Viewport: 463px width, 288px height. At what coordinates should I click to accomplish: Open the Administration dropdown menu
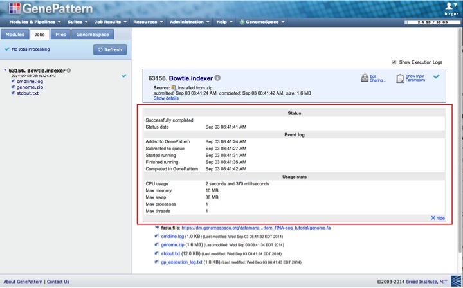coord(189,22)
